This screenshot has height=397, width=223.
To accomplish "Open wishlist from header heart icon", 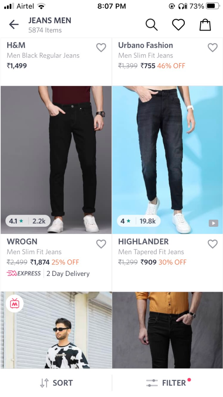I will pos(179,25).
